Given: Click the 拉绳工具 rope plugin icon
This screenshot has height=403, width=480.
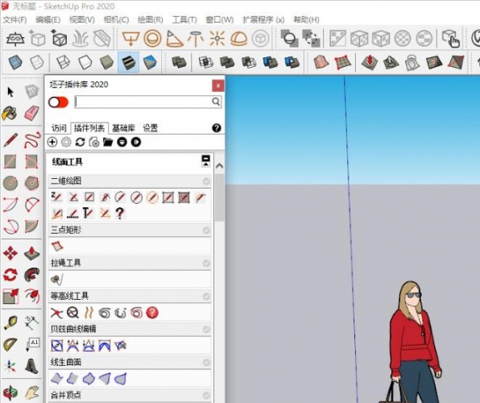Looking at the screenshot, I should point(57,280).
